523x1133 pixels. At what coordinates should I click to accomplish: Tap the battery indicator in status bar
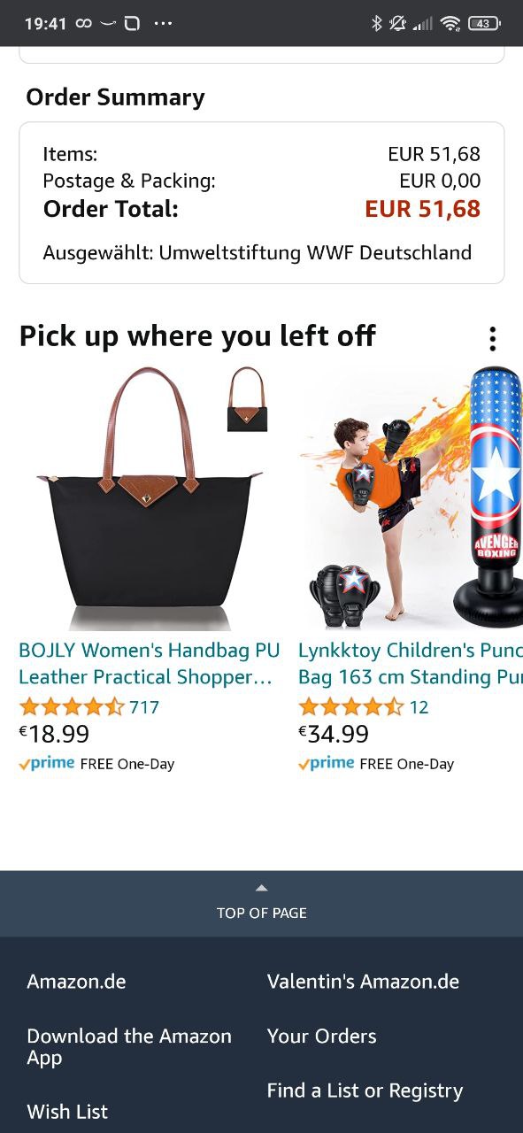tap(483, 24)
